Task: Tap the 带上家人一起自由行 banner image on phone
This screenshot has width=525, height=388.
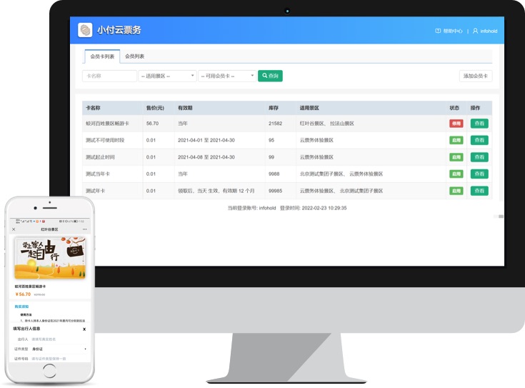Action: (x=49, y=258)
